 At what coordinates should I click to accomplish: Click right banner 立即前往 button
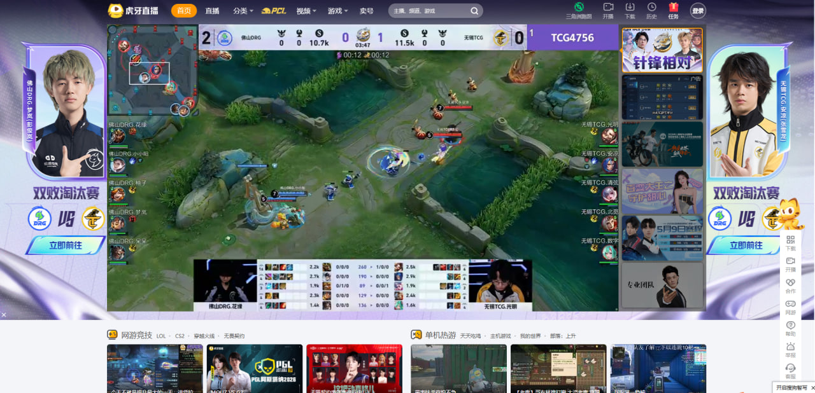point(746,245)
